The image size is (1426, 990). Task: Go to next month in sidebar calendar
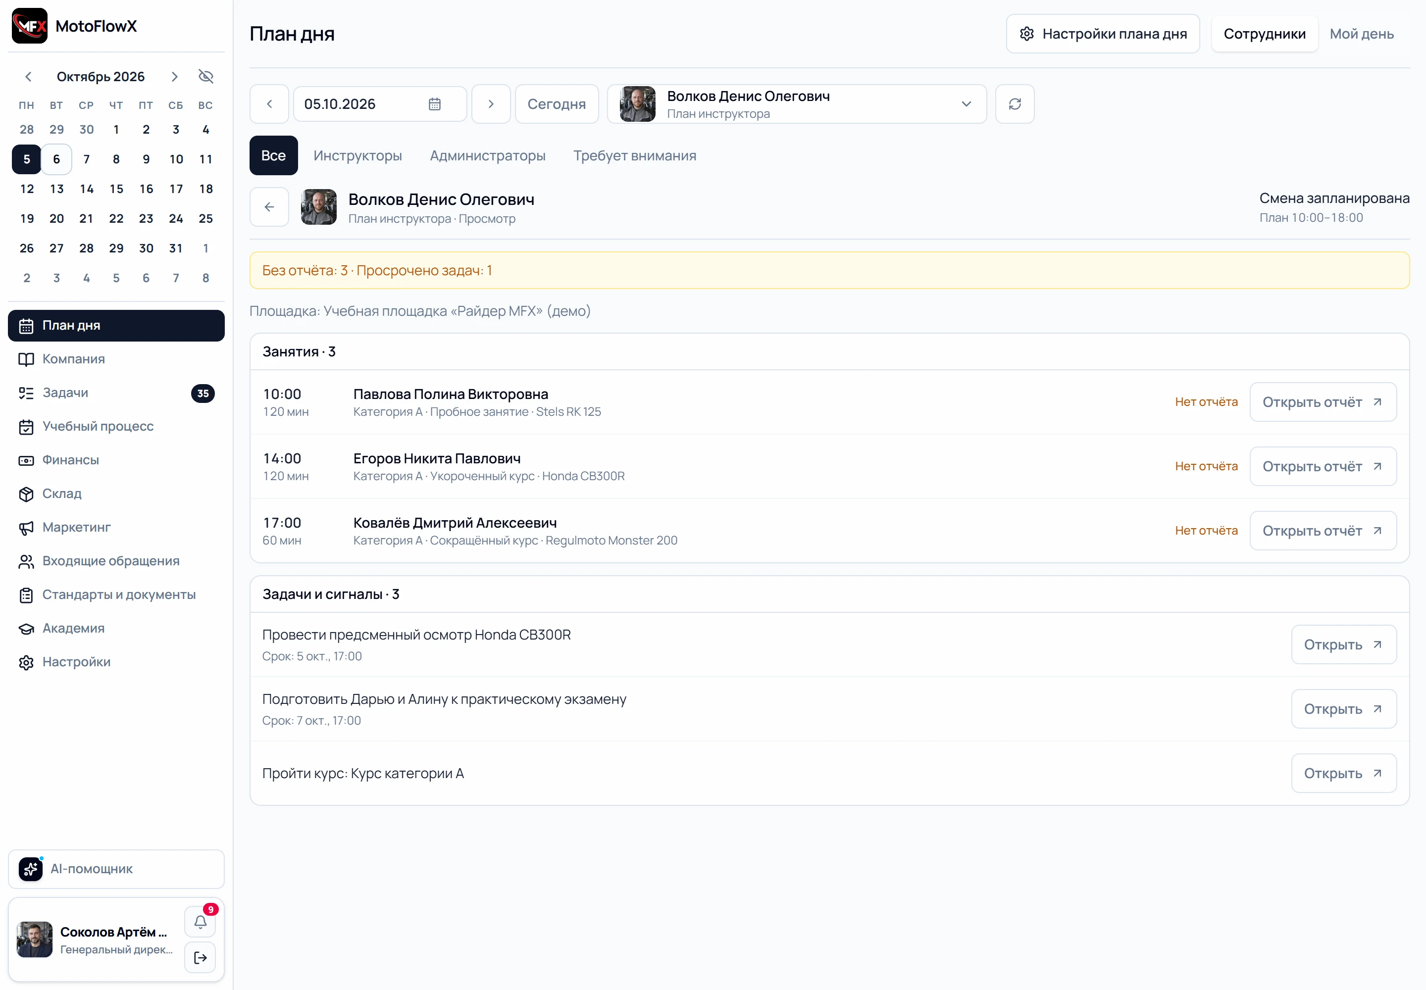click(x=174, y=76)
